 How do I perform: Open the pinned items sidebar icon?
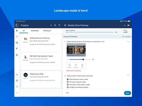(17, 31)
